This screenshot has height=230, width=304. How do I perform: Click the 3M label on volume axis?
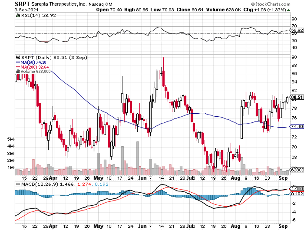coord(10,154)
